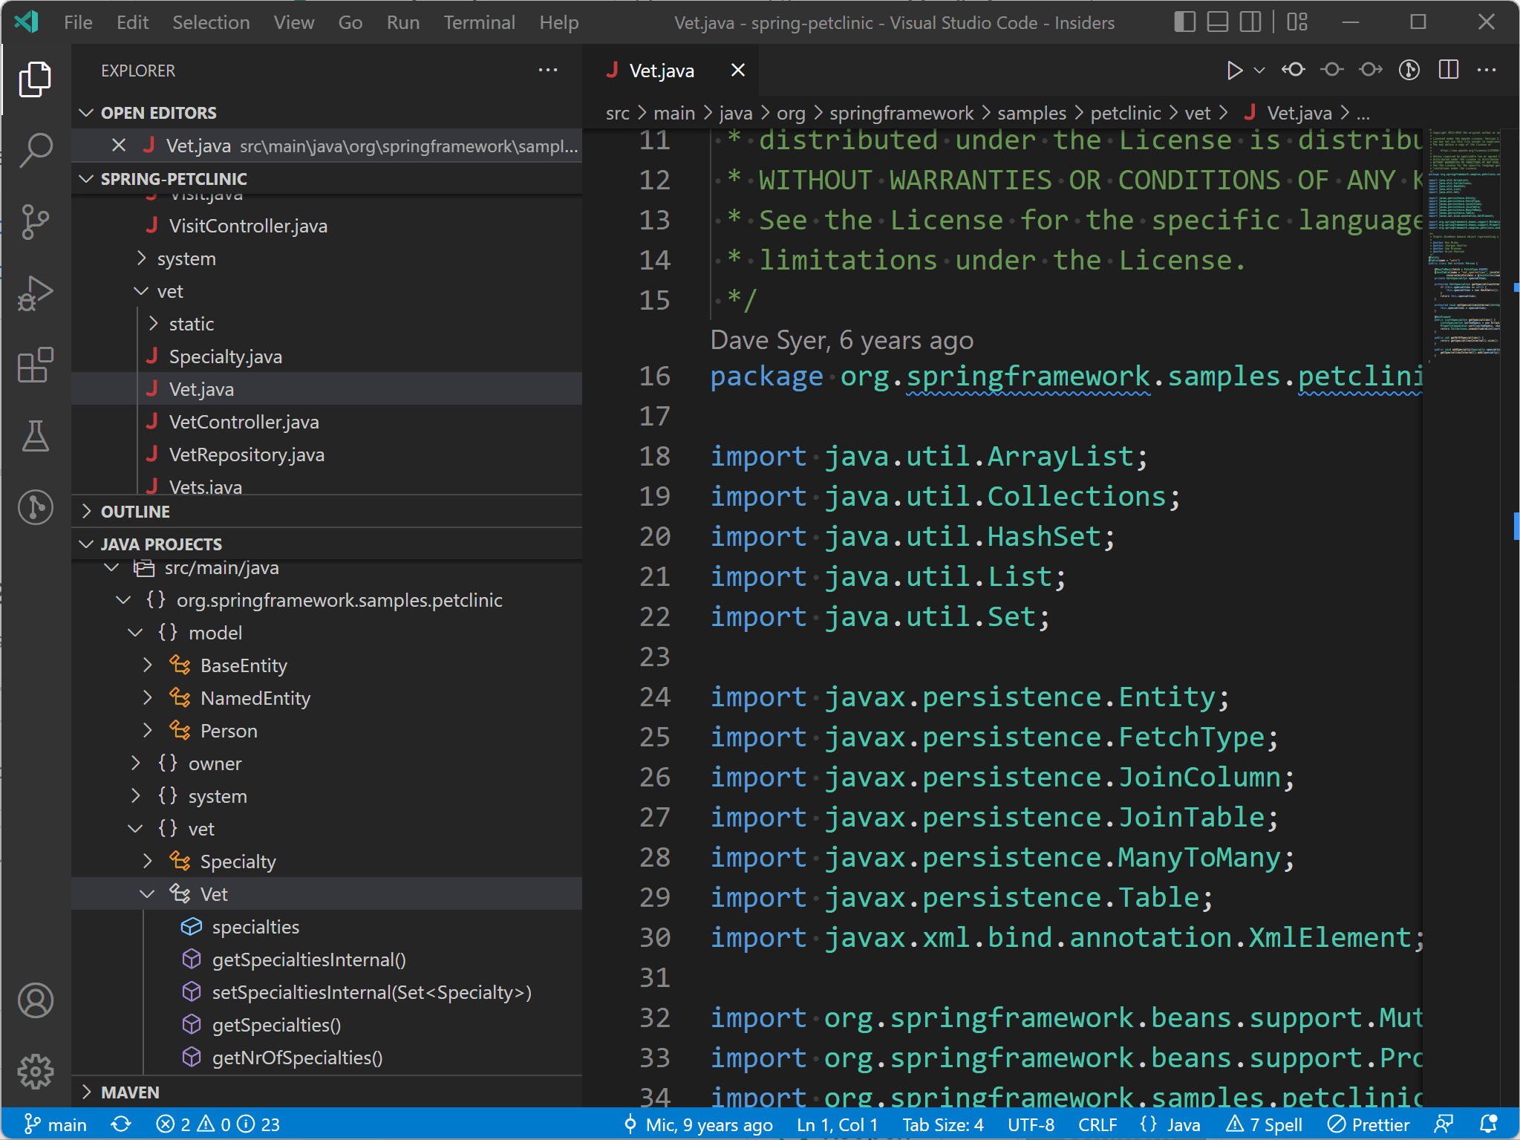Click the petclinic breadcrumb item
The image size is (1520, 1140).
click(1125, 113)
